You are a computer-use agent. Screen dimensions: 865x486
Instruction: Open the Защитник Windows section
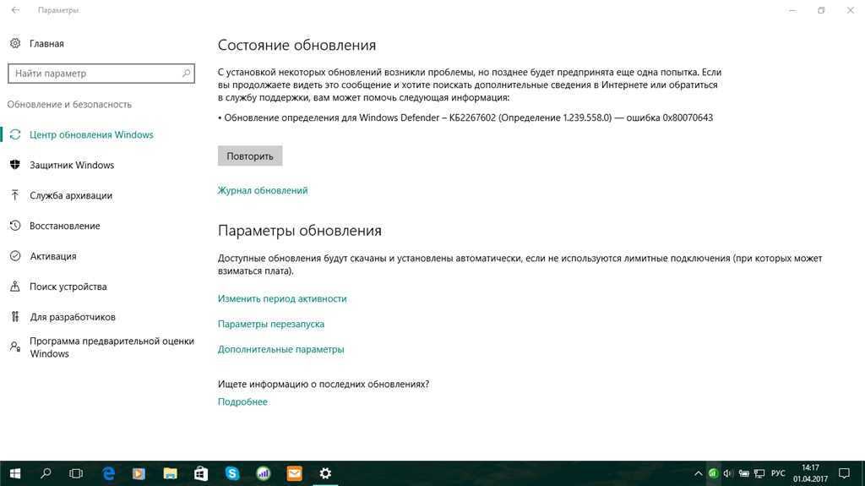[72, 165]
